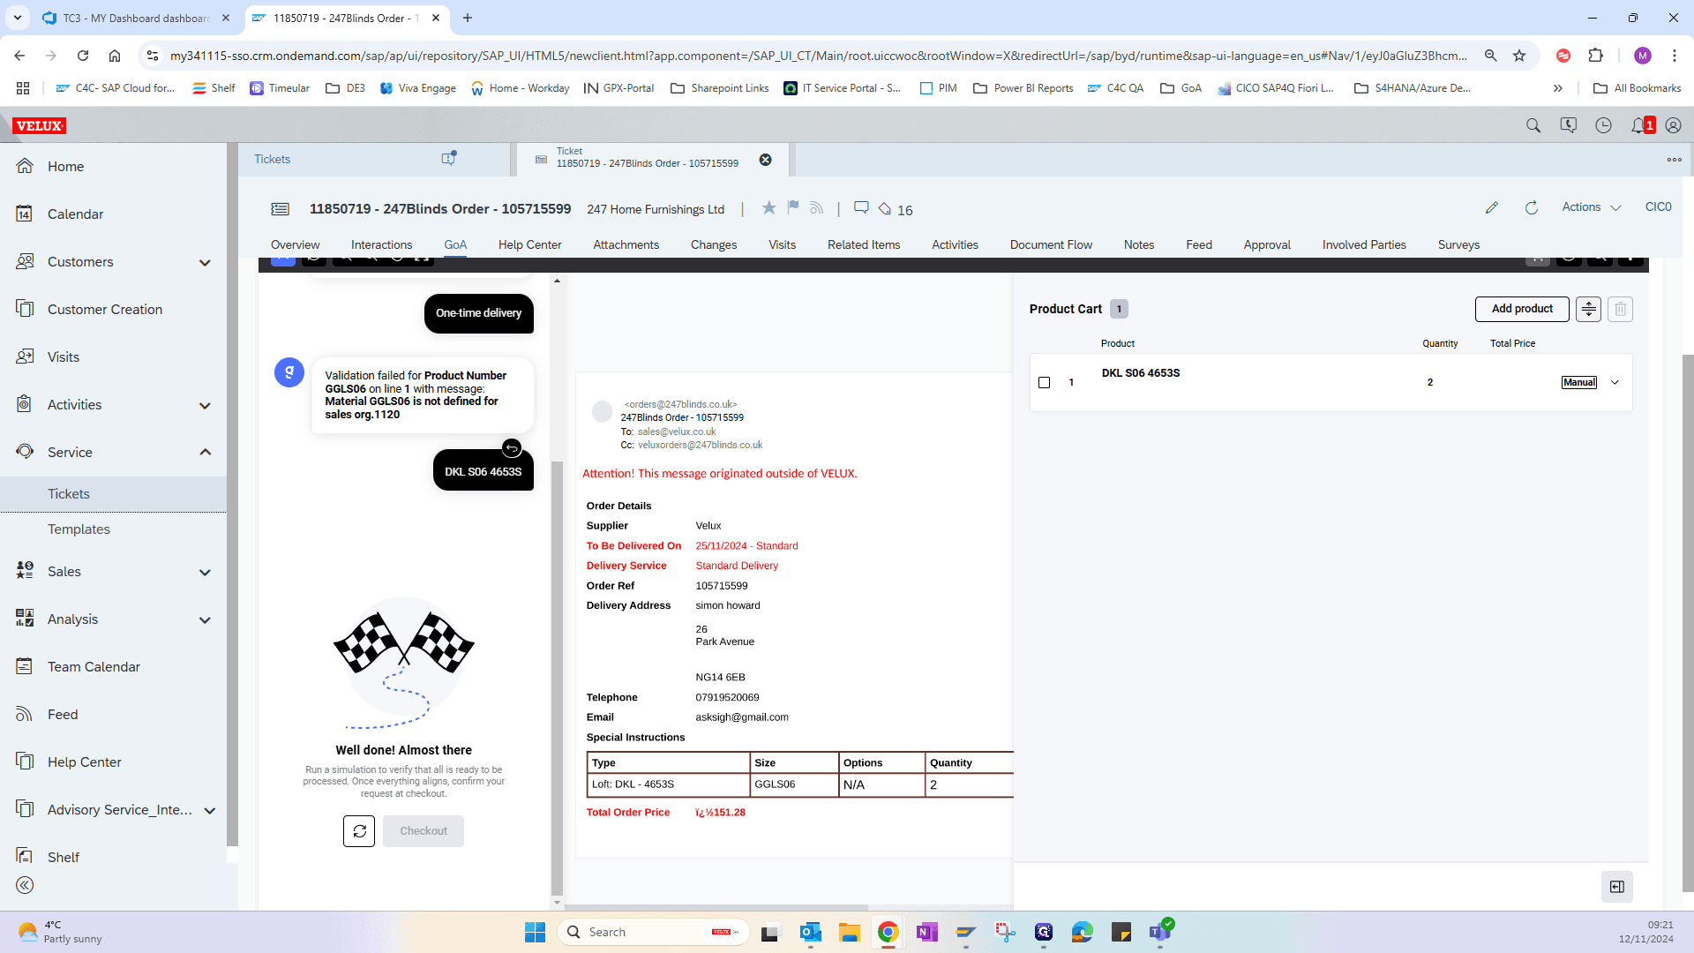The width and height of the screenshot is (1694, 953).
Task: Click the orders@247blinds.co.uk sender link
Action: pyautogui.click(x=681, y=405)
